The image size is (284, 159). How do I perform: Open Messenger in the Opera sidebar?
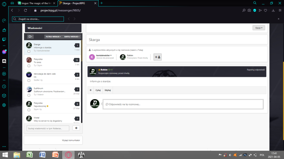coord(4,52)
